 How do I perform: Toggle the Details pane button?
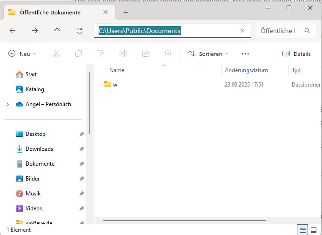(296, 54)
